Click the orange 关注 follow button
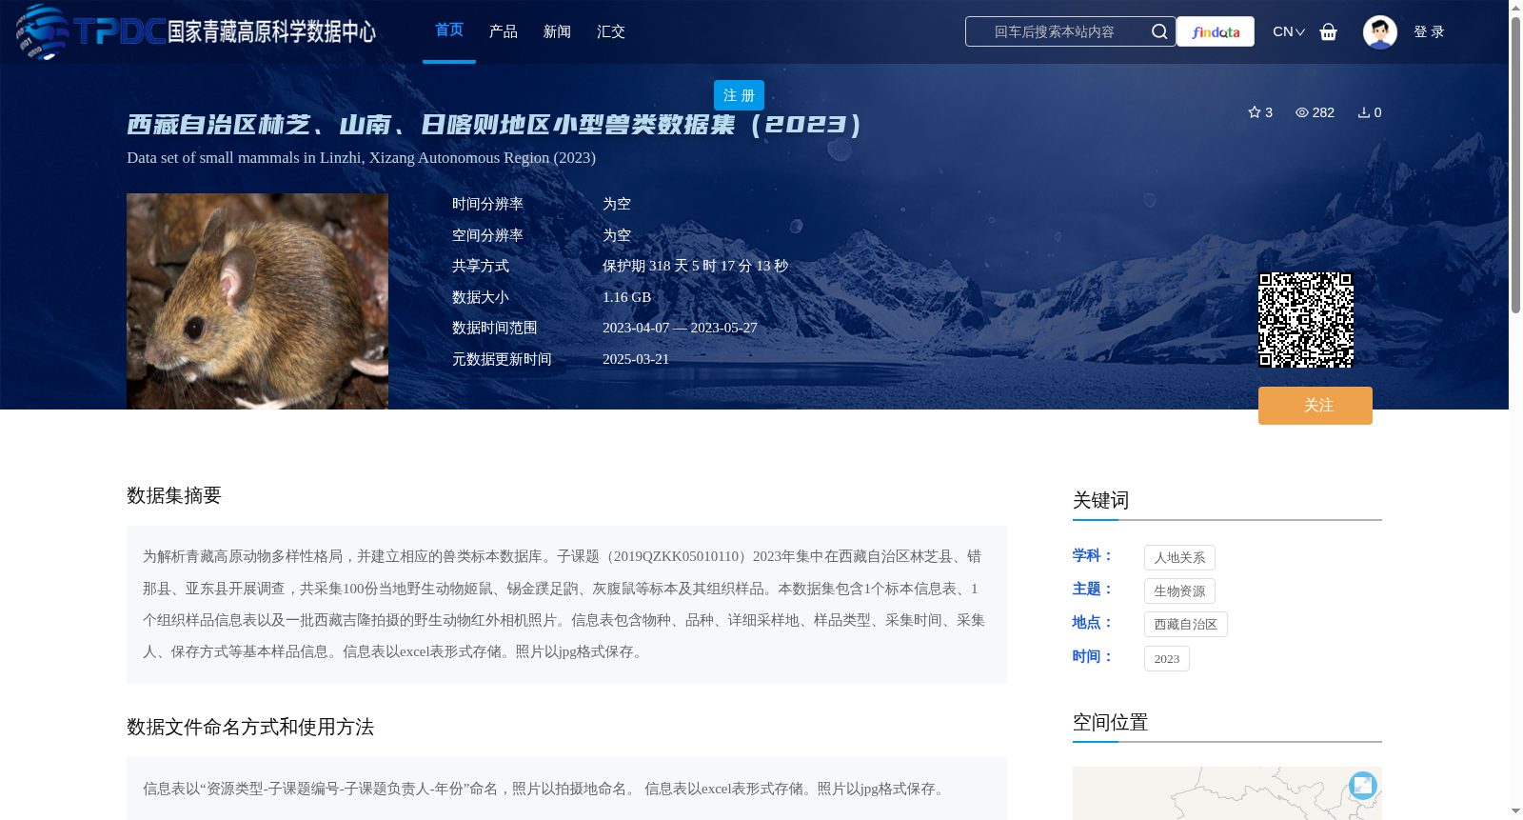Screen dimensions: 1523x820 pyautogui.click(x=1315, y=406)
